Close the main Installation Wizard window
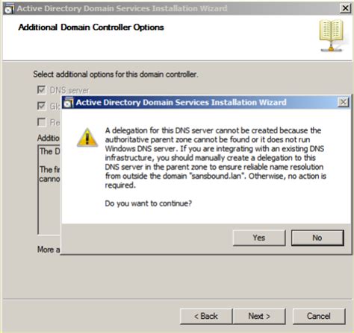354x333 pixels. pyautogui.click(x=345, y=8)
